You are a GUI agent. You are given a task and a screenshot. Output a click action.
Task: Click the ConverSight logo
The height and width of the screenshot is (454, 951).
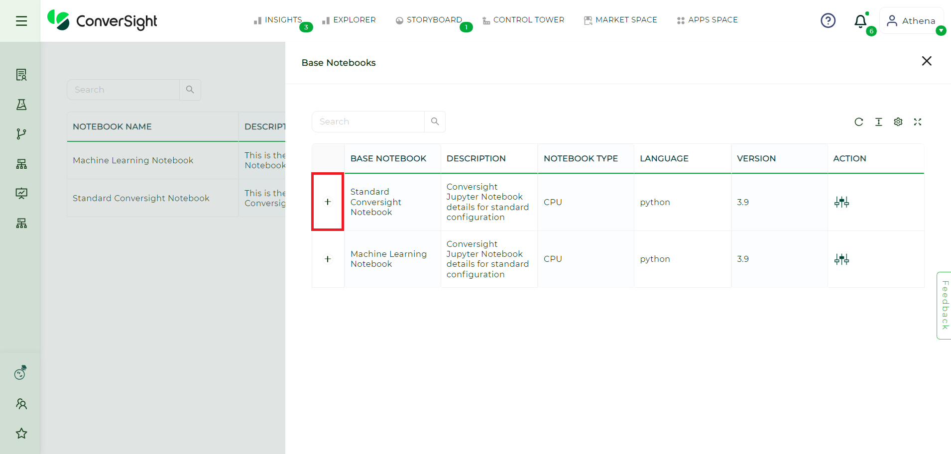(102, 20)
